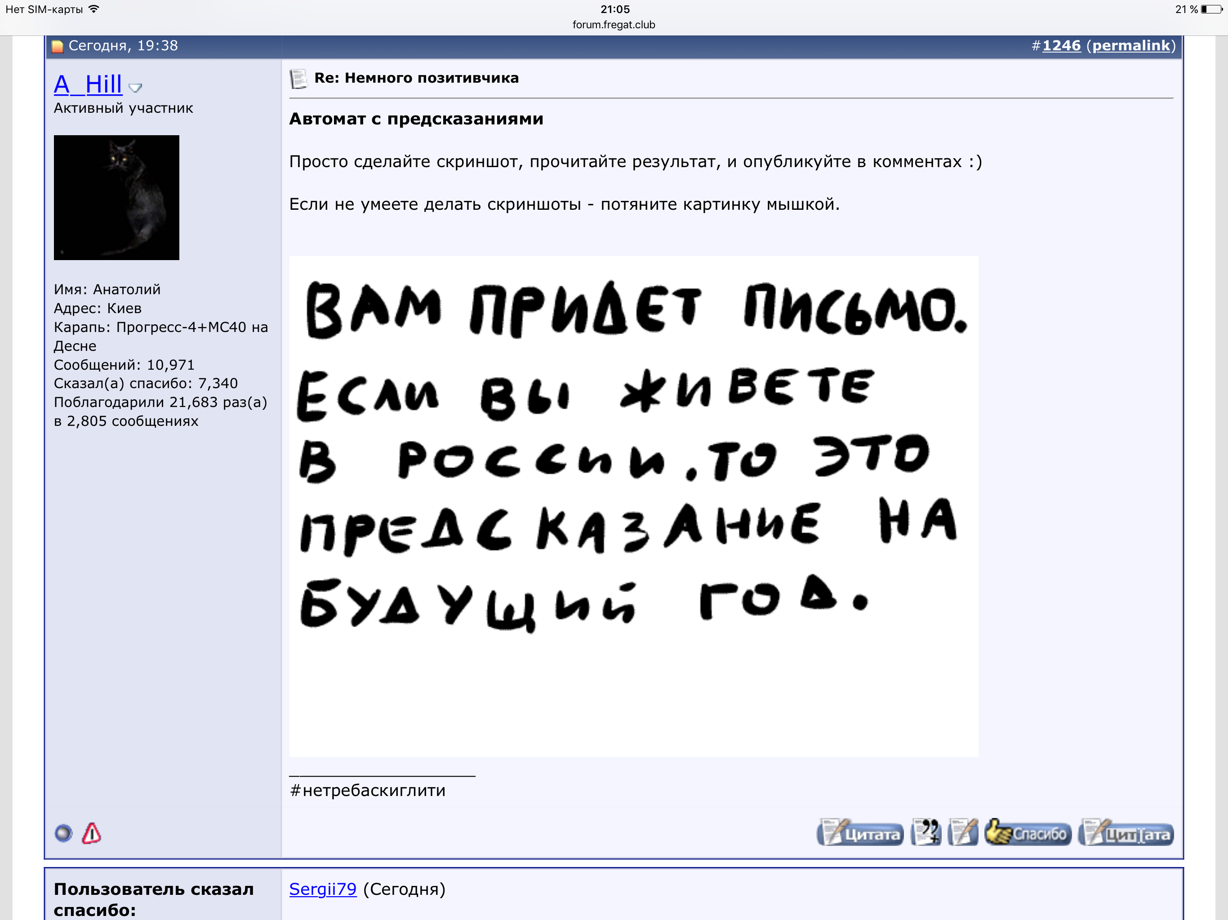Screen dimensions: 1228x920
Task: Click the message icon before post title
Action: 298,79
